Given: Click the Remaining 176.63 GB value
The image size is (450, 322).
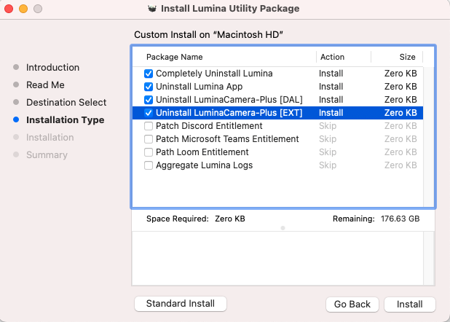Looking at the screenshot, I should coord(400,219).
